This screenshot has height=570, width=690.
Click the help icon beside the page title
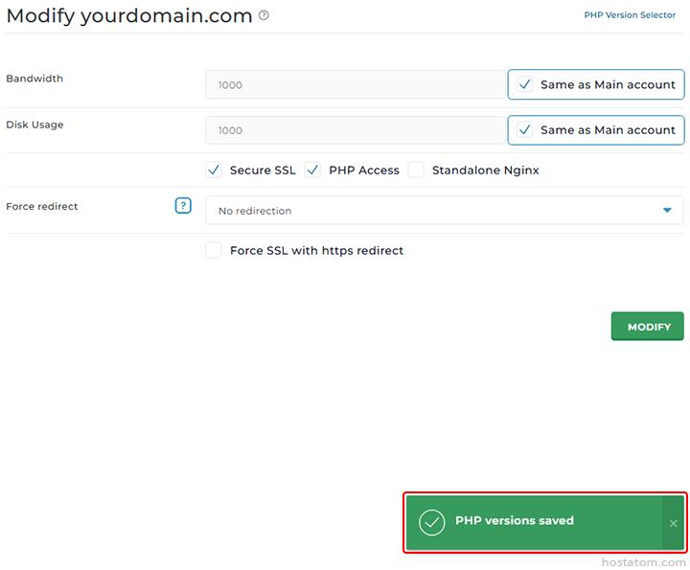tap(264, 15)
